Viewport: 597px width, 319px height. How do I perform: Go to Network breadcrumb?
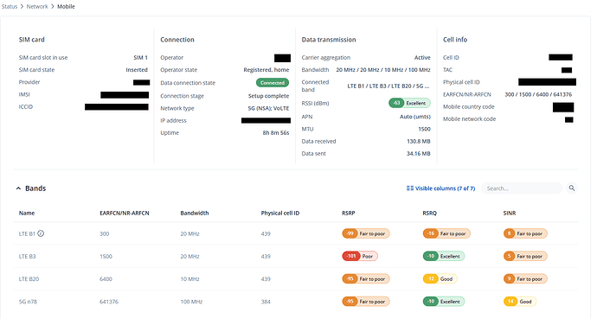[x=37, y=6]
